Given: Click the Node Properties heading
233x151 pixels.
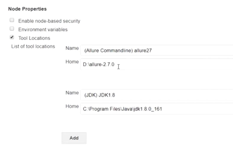Looking at the screenshot, I should click(27, 9).
